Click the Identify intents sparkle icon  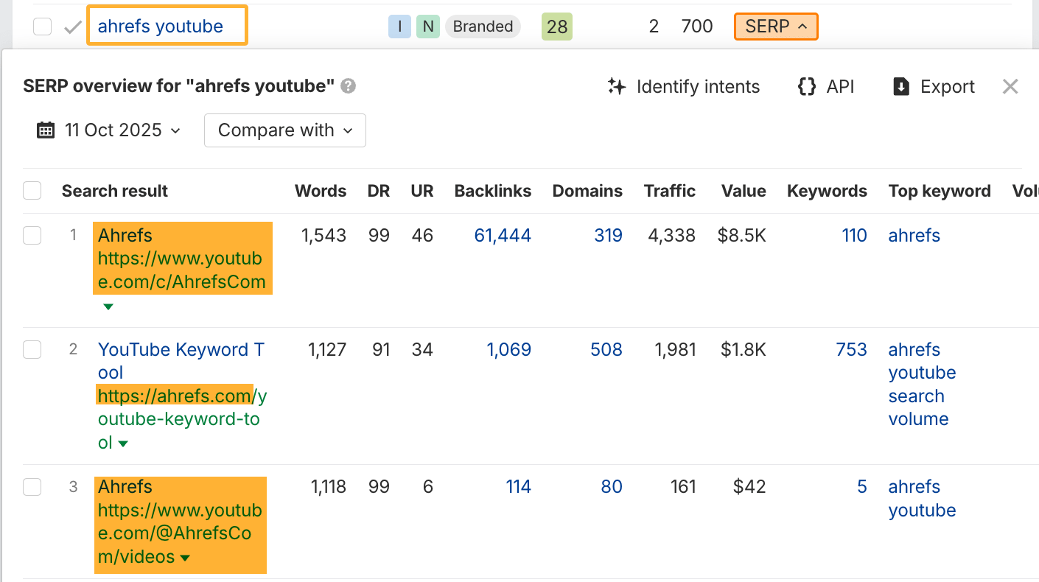click(x=617, y=86)
